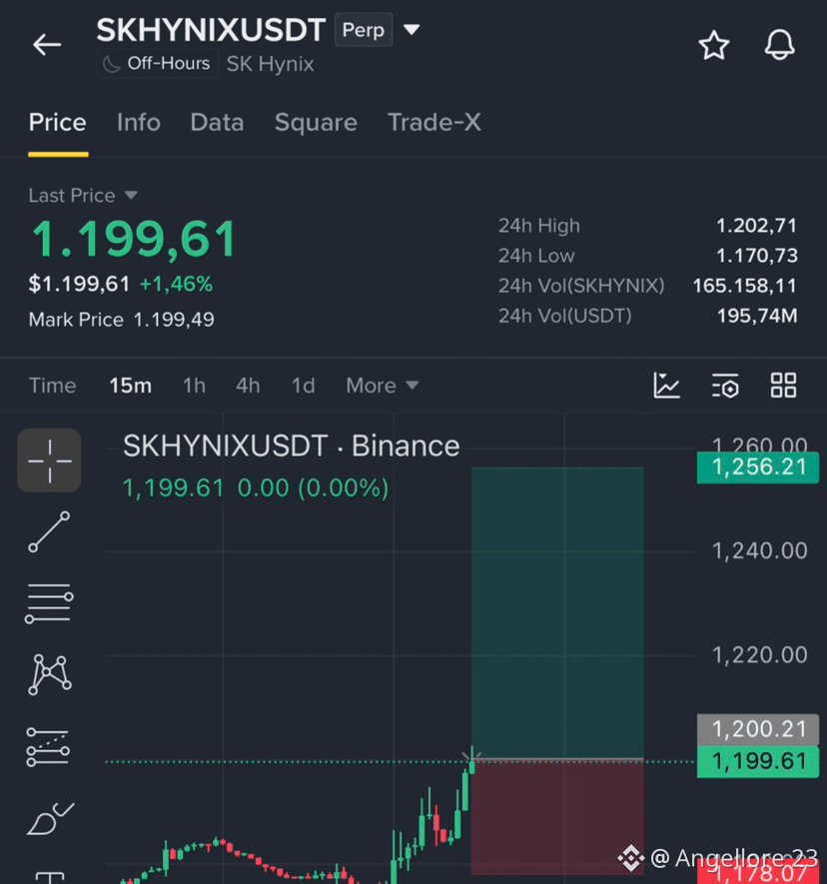The image size is (827, 884).
Task: Click the large 1.199,61 last price
Action: click(134, 240)
